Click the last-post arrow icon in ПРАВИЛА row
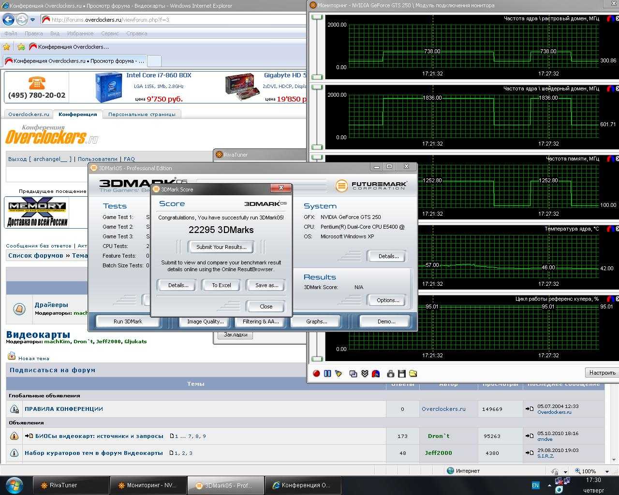619x495 pixels. tap(530, 409)
